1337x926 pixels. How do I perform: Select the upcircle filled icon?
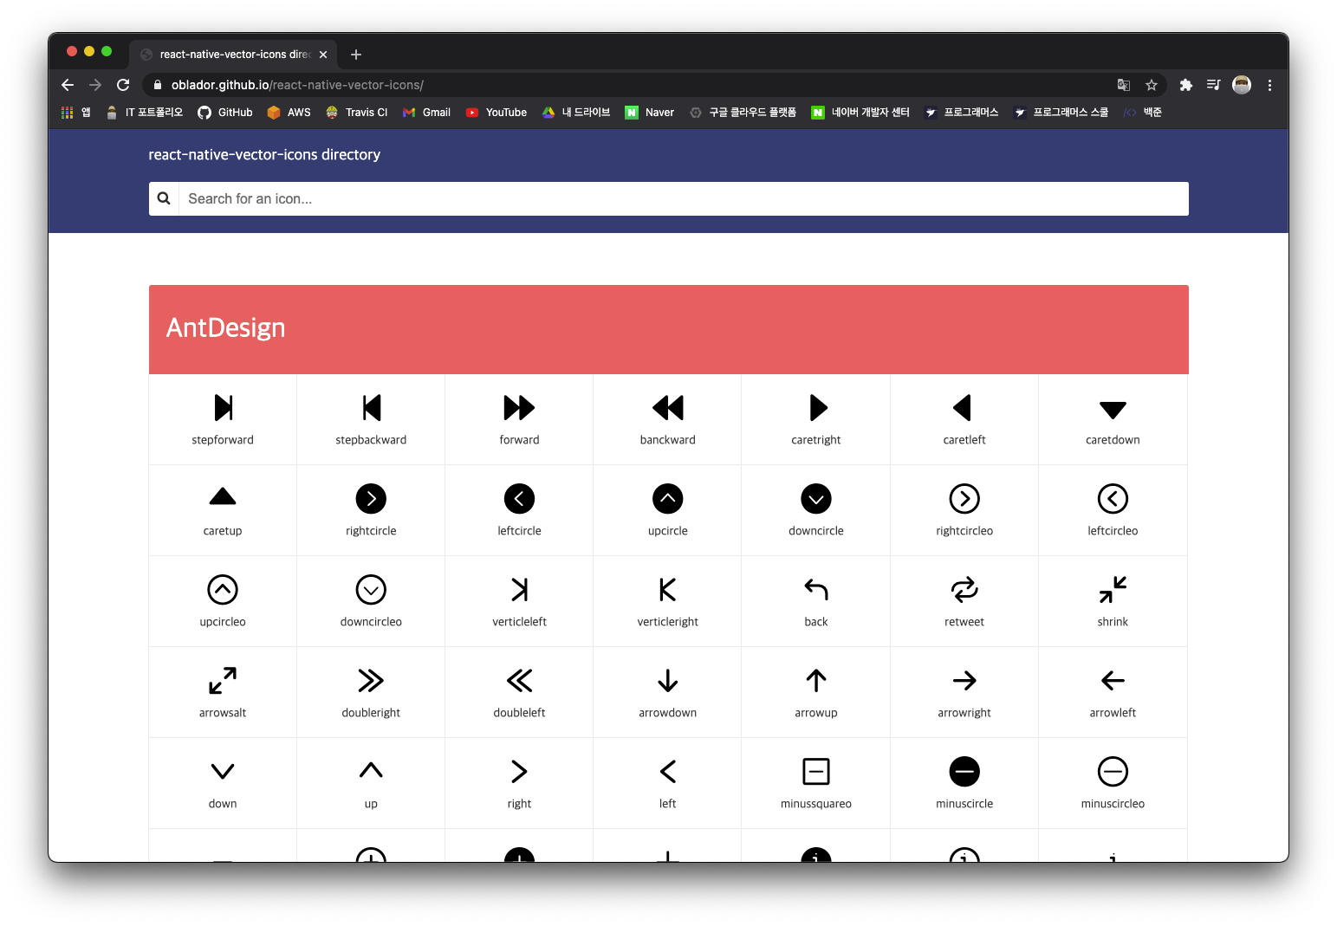[x=667, y=498]
